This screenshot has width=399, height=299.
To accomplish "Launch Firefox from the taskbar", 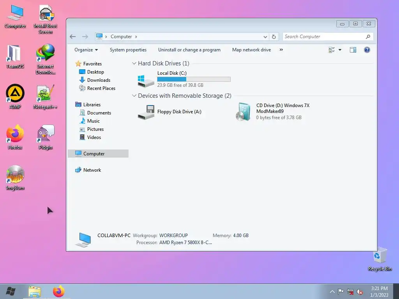I will click(x=59, y=291).
